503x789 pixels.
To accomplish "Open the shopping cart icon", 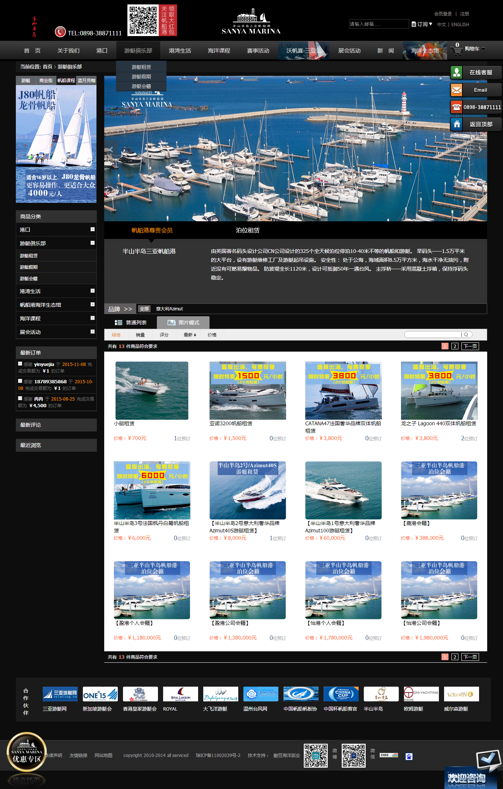I will click(457, 50).
